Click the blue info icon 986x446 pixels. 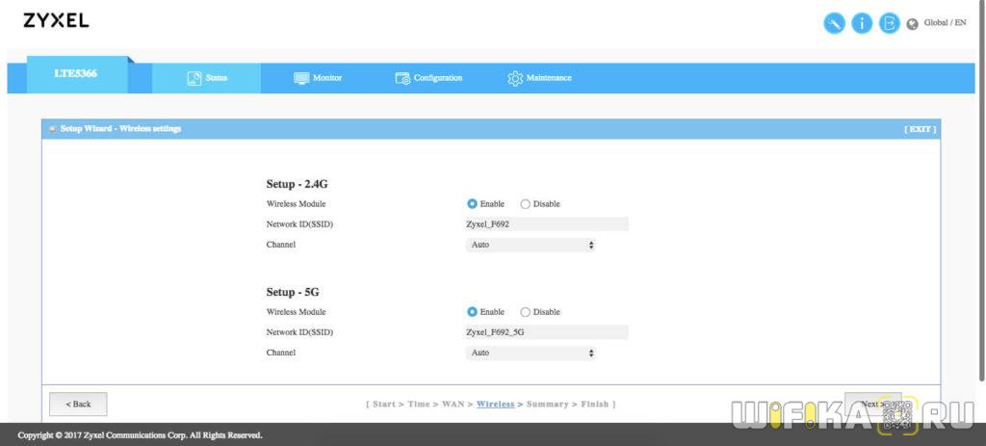(862, 24)
